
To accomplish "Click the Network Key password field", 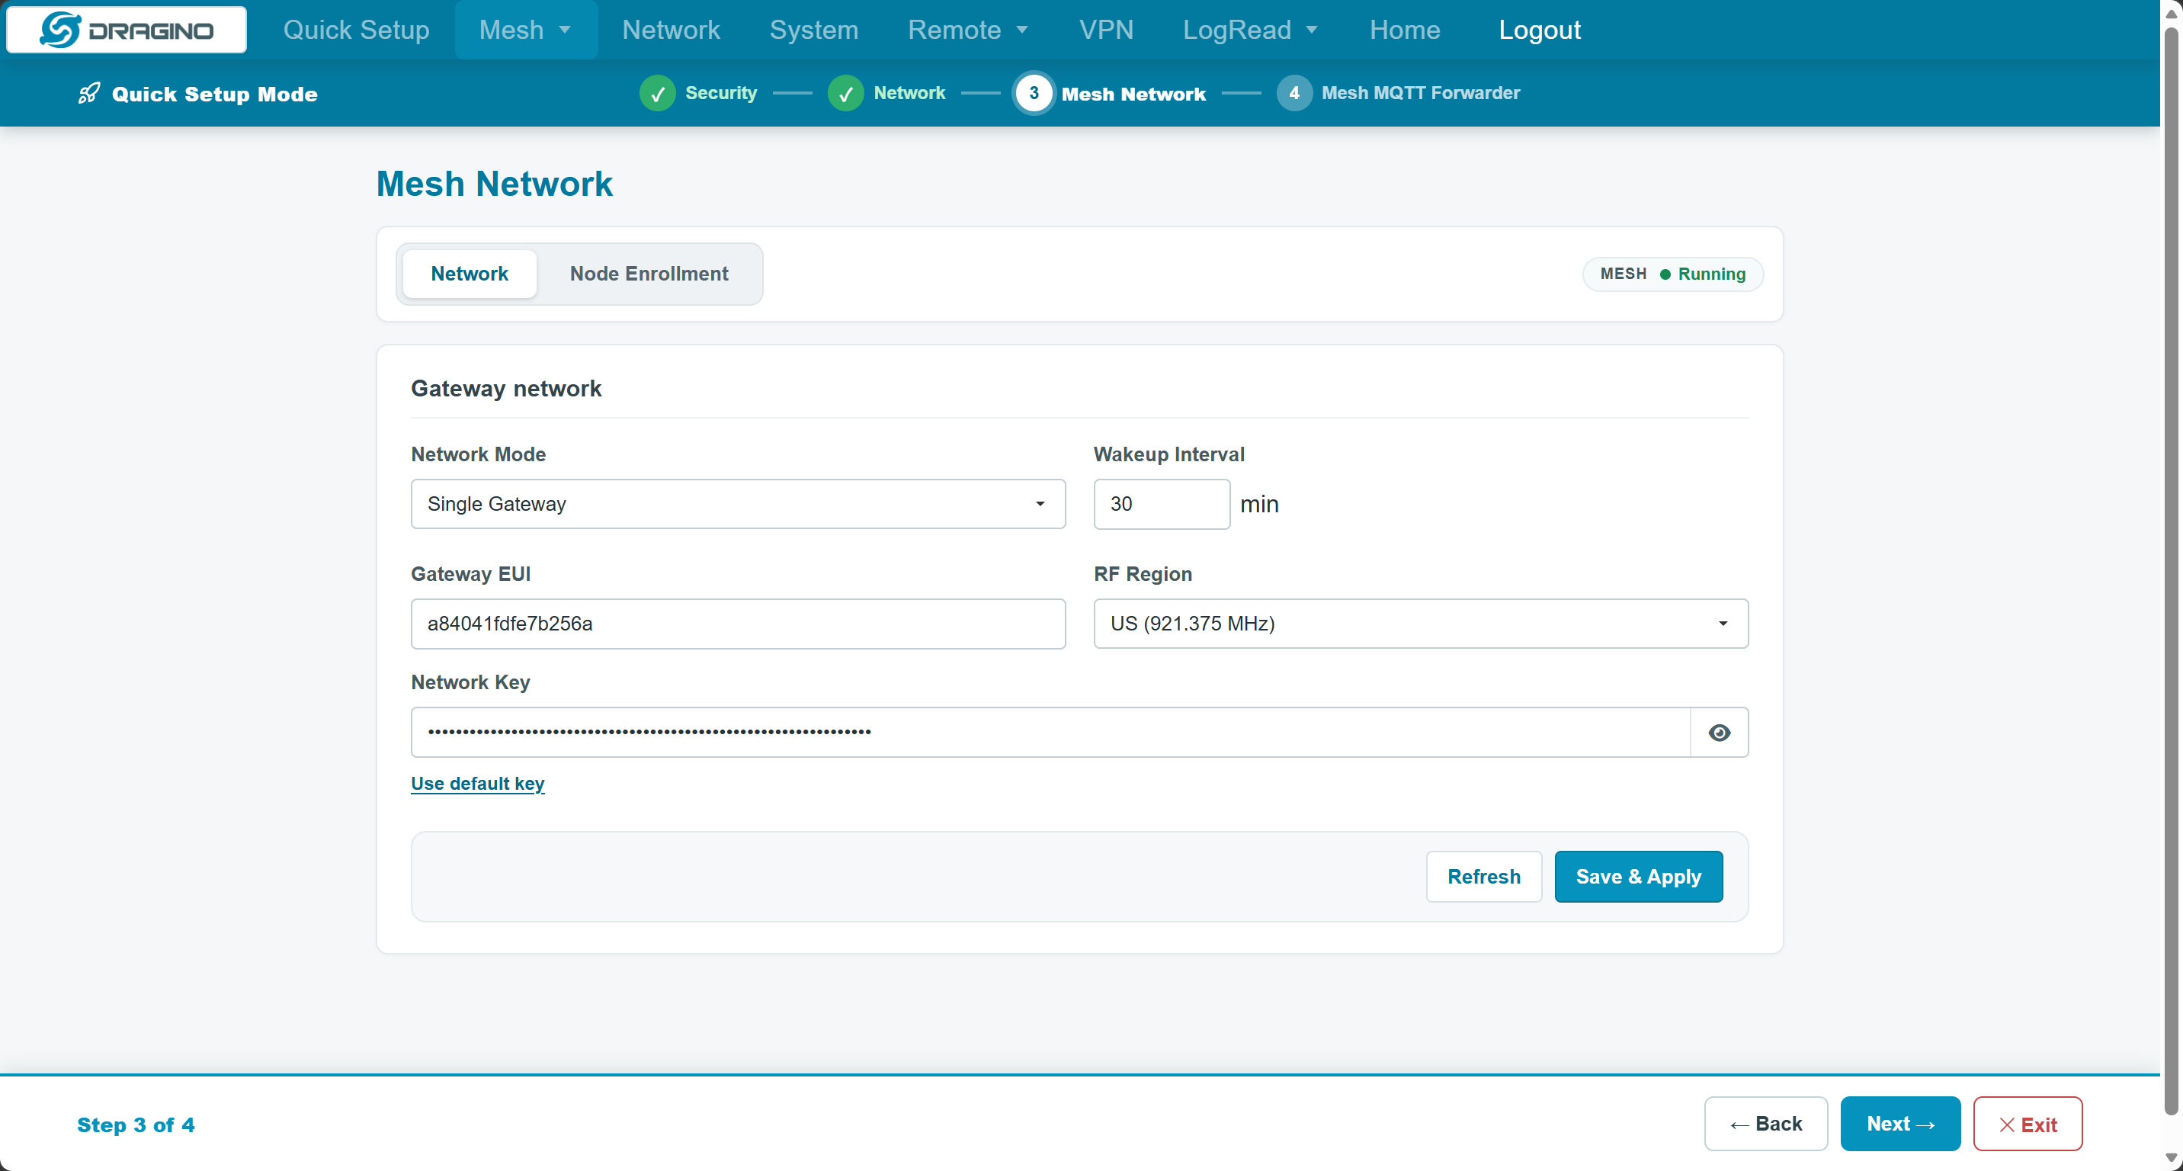I will tap(1050, 732).
